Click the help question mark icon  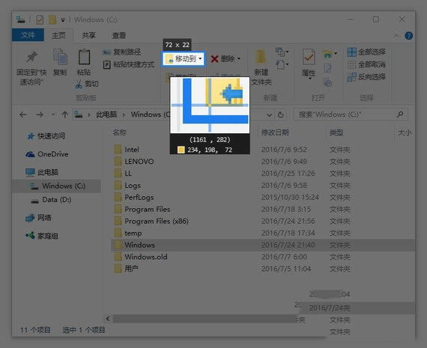(408, 36)
